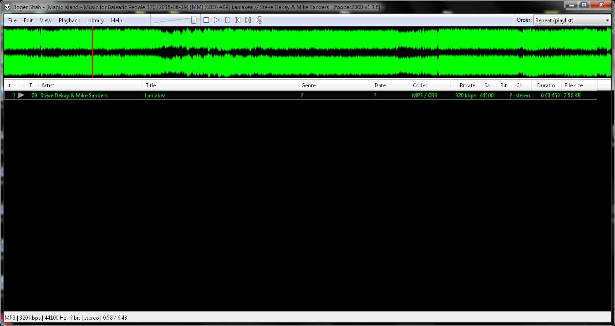Click the Play button in toolbar
Viewport: 615px width, 326px height.
point(217,20)
